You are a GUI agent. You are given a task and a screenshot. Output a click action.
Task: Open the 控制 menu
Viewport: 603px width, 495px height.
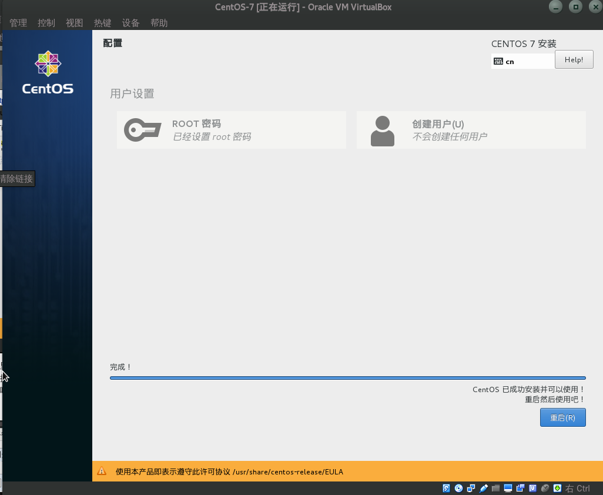[46, 23]
